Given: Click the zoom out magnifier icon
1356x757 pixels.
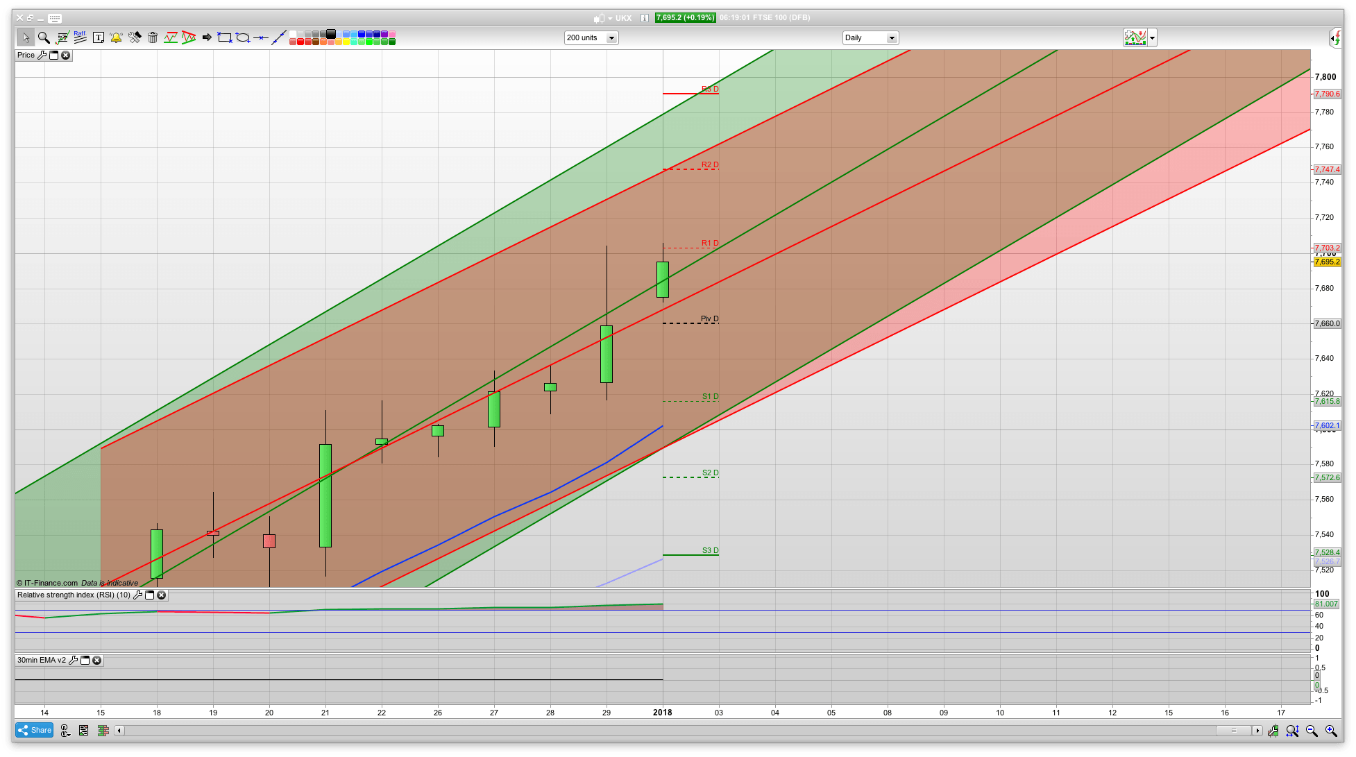Looking at the screenshot, I should [1312, 731].
